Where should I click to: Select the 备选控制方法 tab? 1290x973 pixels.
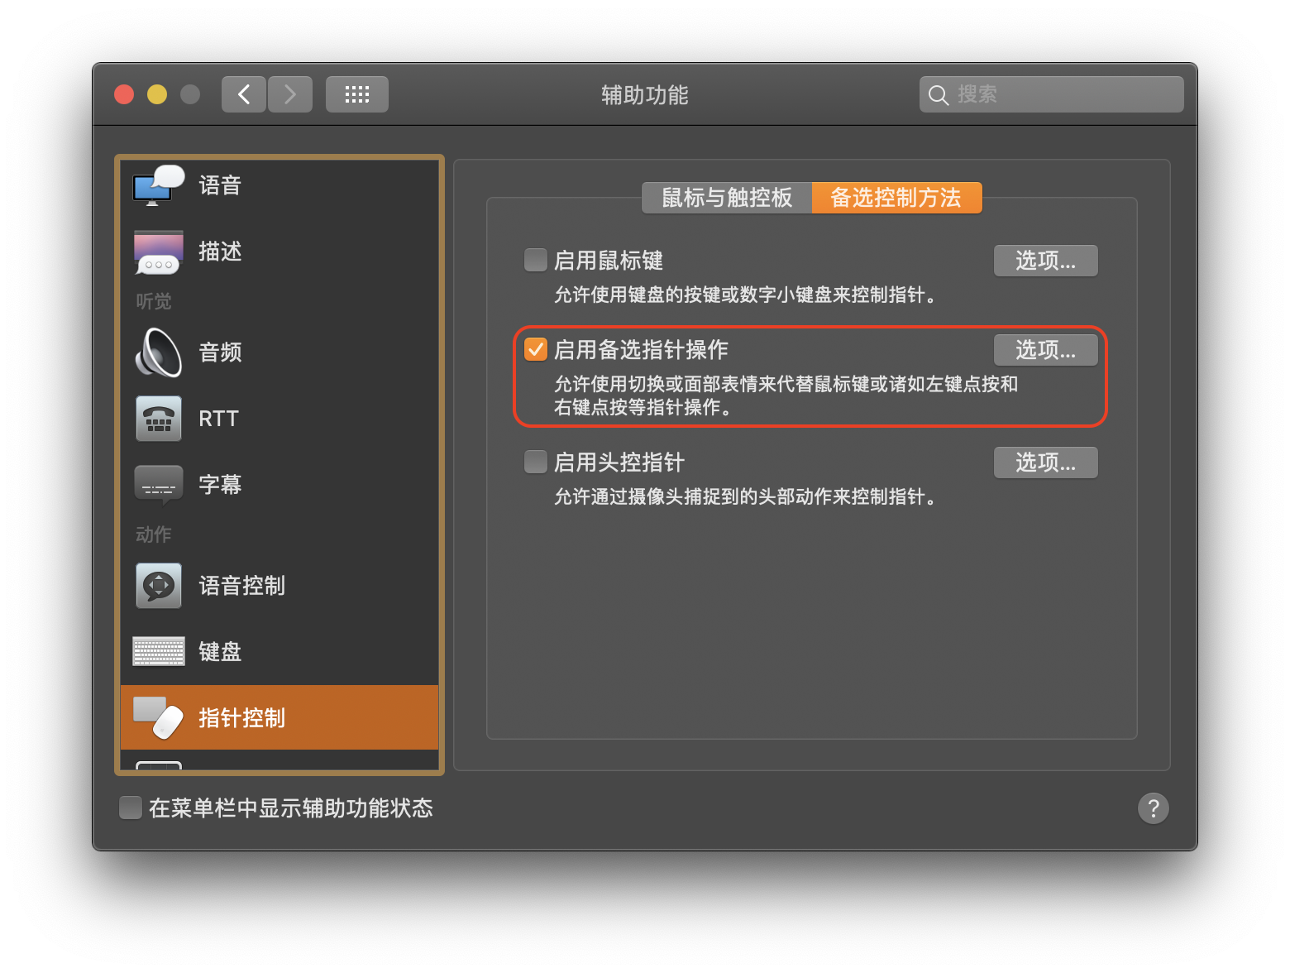(897, 198)
